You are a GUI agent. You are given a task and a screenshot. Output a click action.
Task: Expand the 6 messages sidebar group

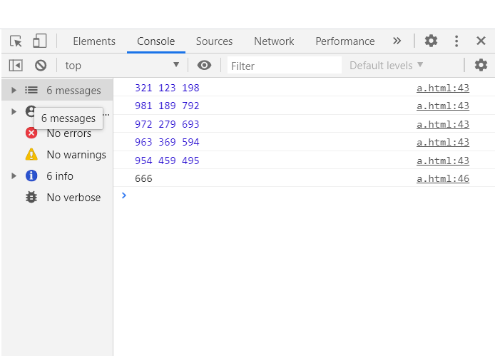coord(14,91)
